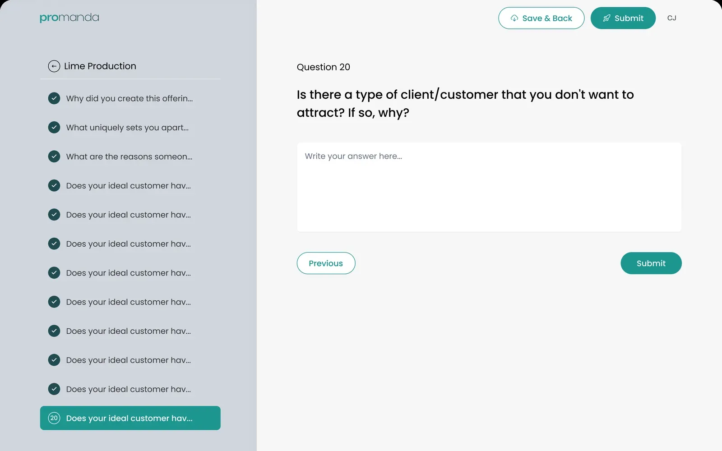Click the cloud icon in Save & Back

(514, 18)
